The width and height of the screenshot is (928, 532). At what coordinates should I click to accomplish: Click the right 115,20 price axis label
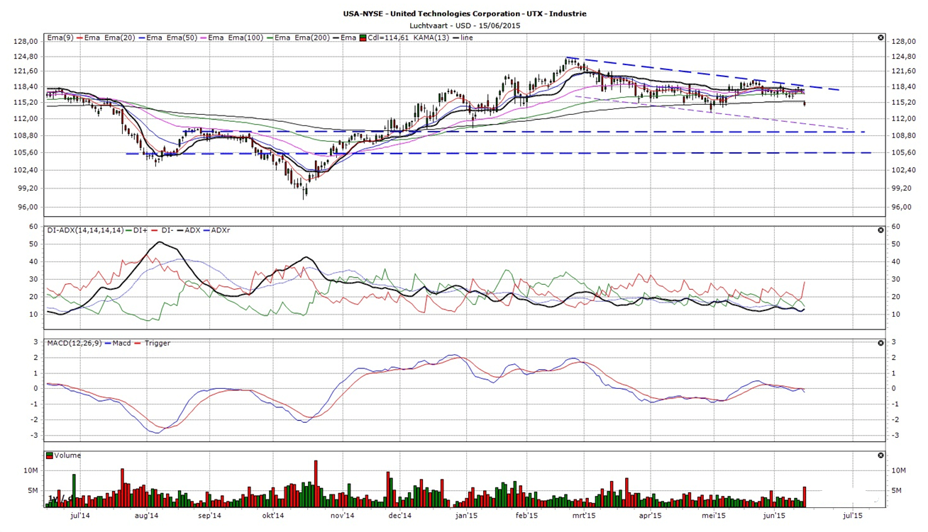coord(905,102)
